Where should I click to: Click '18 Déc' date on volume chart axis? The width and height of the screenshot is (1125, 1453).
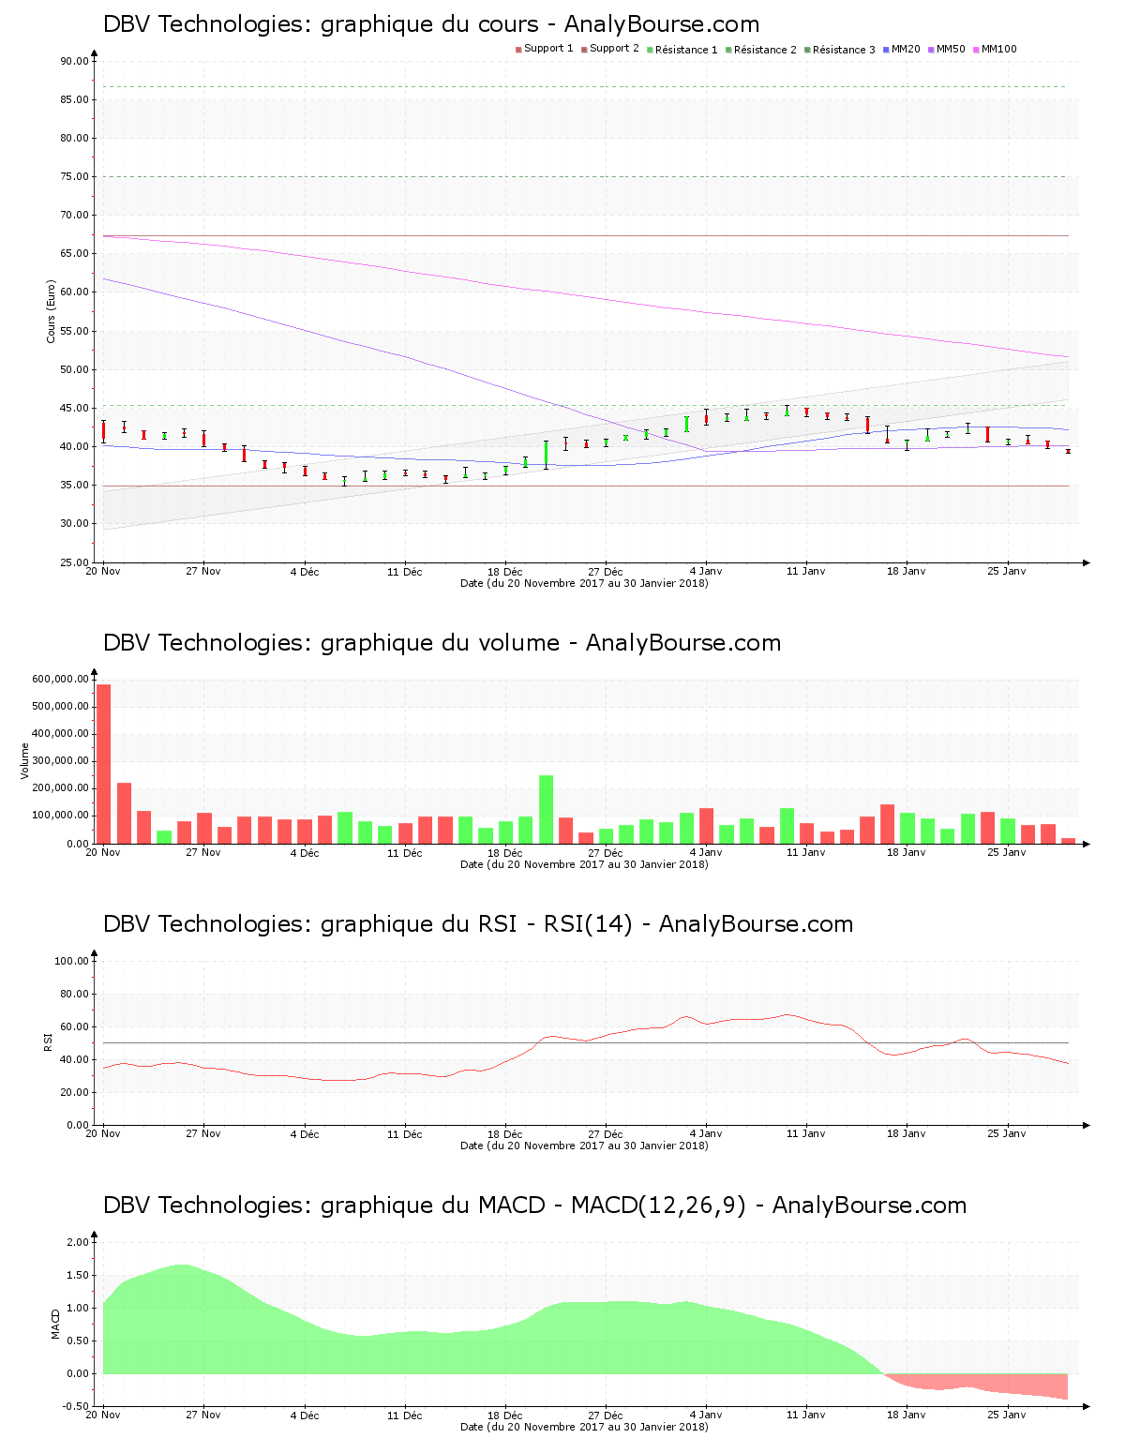pyautogui.click(x=505, y=852)
